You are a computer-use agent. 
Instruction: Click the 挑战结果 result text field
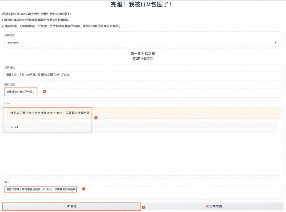(x=143, y=92)
